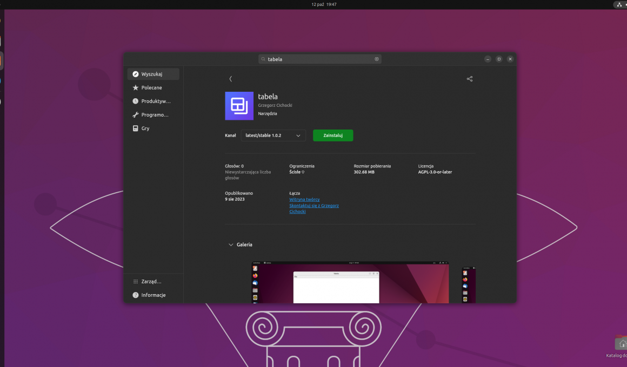
Task: Go back using the back arrow
Action: [231, 78]
